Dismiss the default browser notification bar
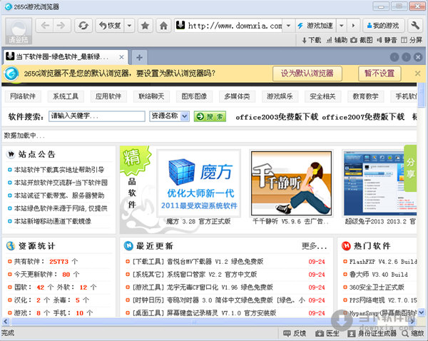The width and height of the screenshot is (428, 341). click(x=417, y=73)
